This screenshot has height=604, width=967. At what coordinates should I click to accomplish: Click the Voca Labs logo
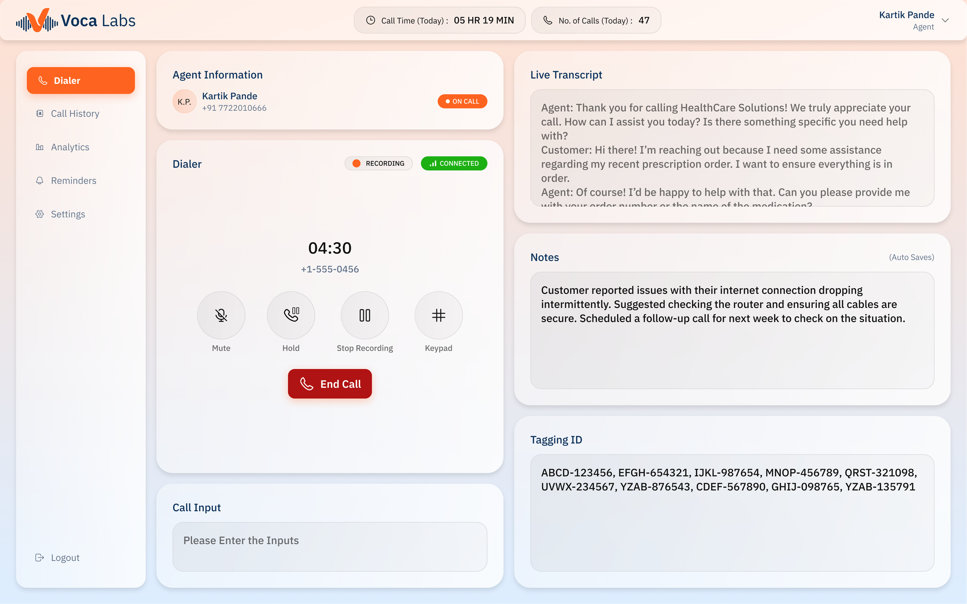75,20
